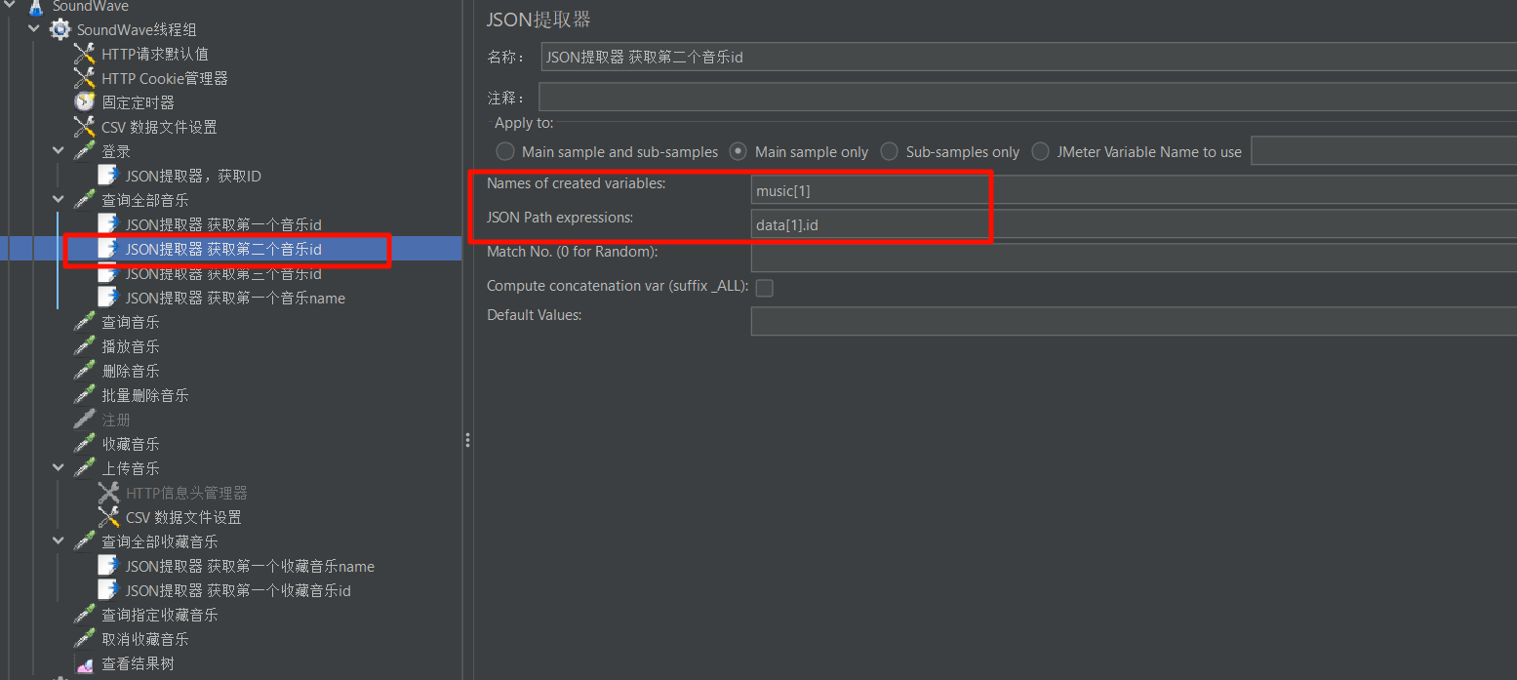Image resolution: width=1517 pixels, height=680 pixels.
Task: Click the "JSON提取器 获取第一个收藏音乐id" label
Action: (238, 590)
